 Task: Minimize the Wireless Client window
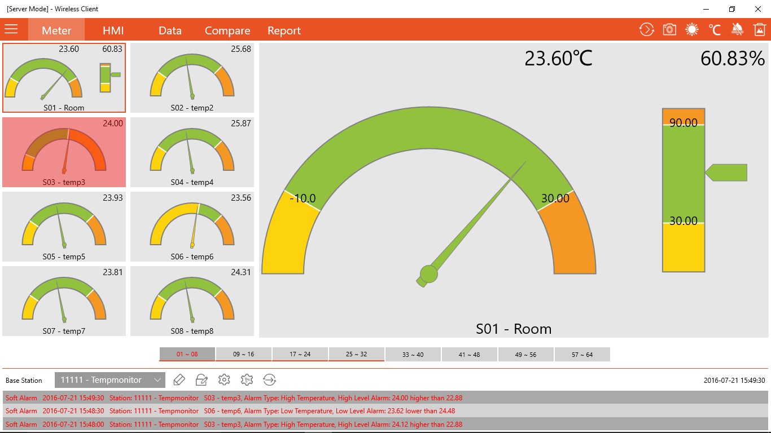click(x=706, y=9)
